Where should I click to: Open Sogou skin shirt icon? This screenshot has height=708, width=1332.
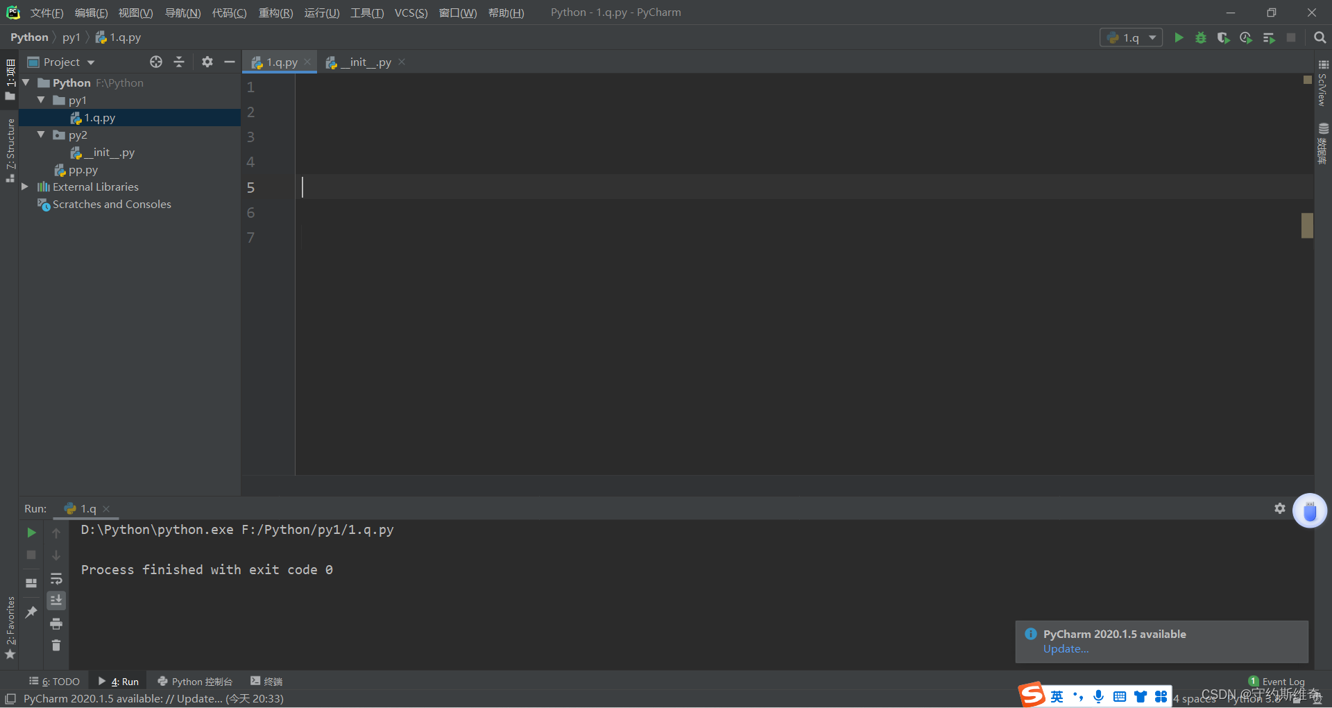(1141, 696)
